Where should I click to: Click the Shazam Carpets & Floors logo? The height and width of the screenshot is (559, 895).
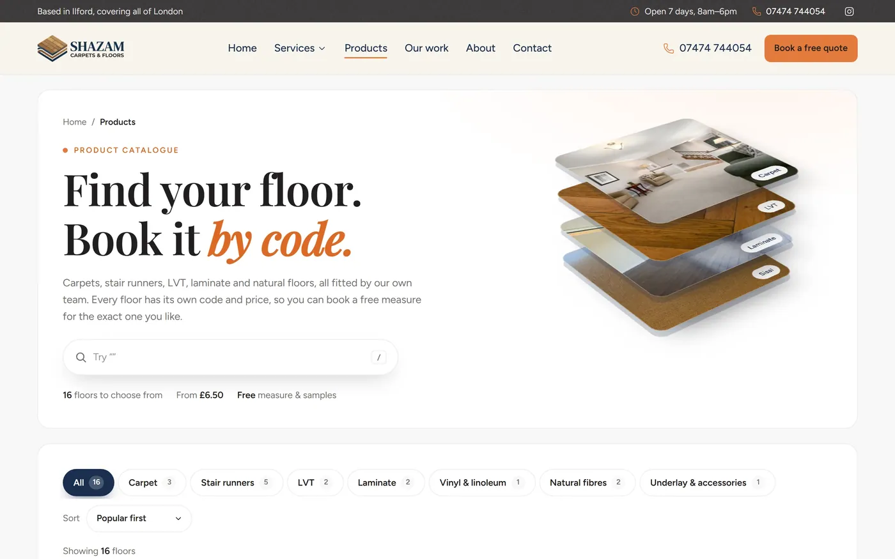click(81, 49)
